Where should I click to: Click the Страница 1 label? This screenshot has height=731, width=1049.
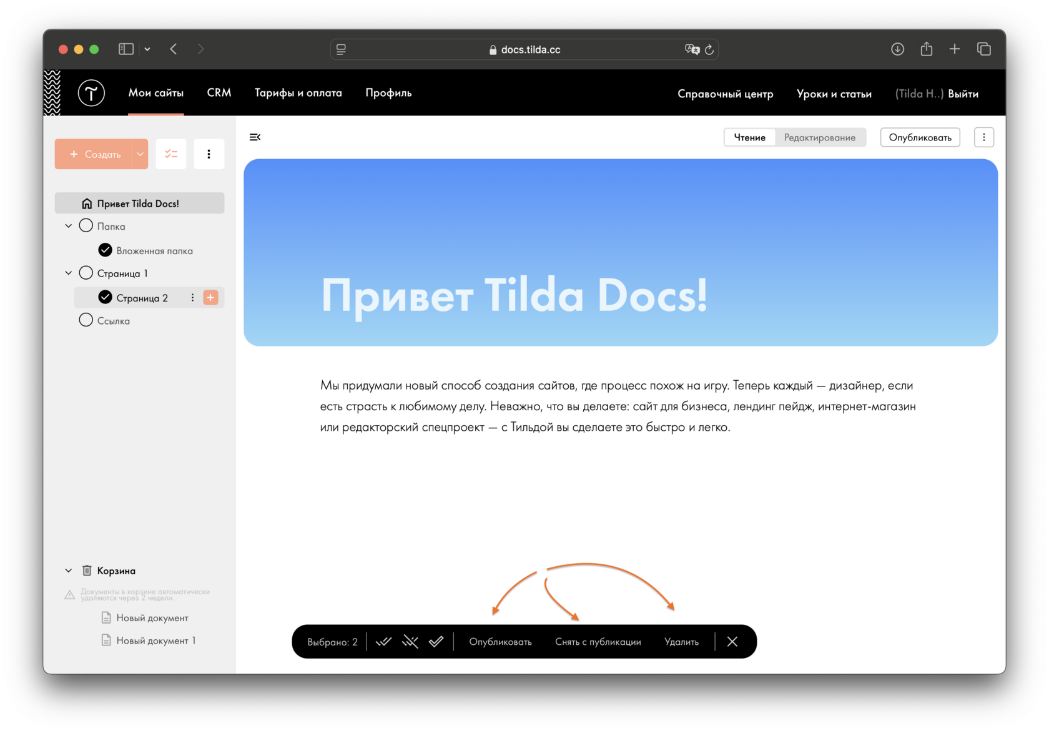click(122, 273)
